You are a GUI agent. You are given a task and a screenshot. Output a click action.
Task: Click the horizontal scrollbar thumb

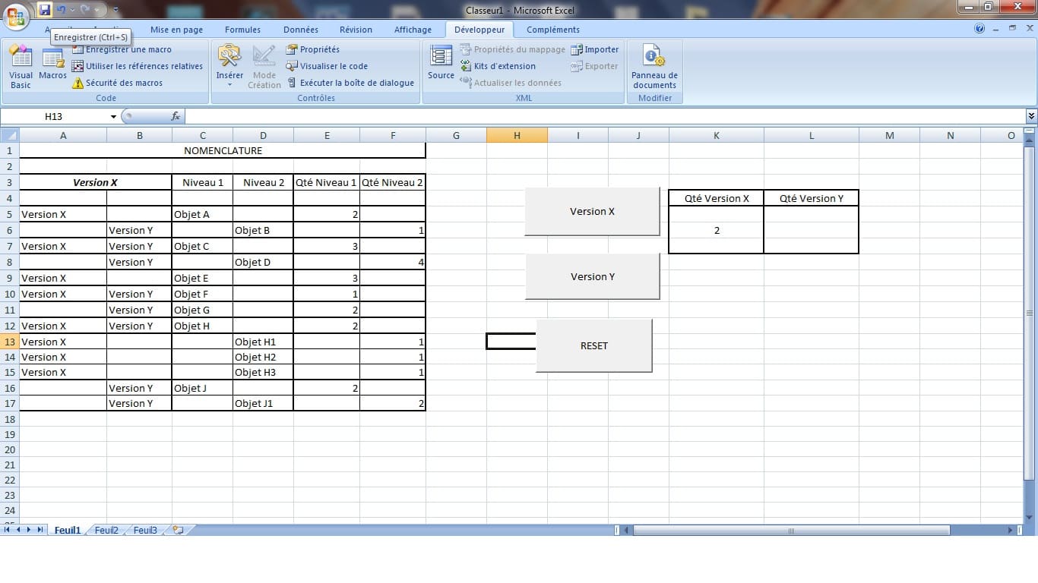[x=790, y=531]
